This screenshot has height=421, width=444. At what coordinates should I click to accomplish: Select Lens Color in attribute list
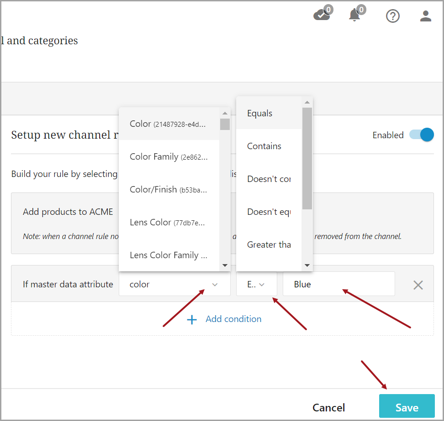click(x=168, y=223)
